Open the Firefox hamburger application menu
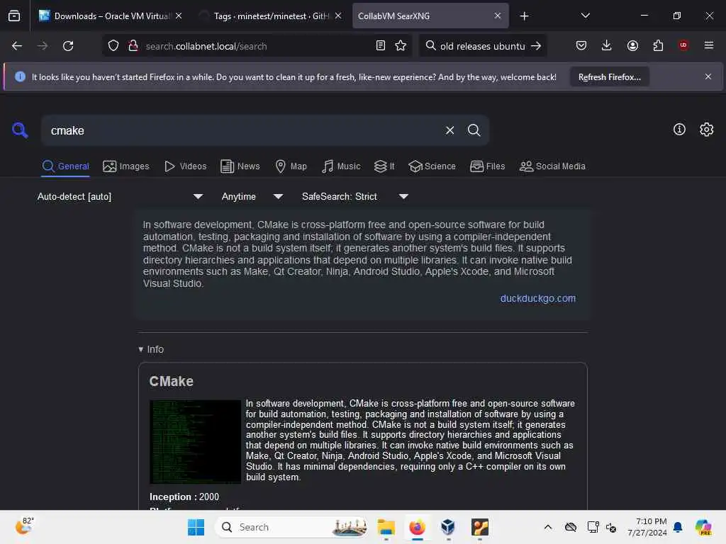726x544 pixels. pos(709,45)
